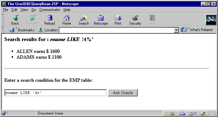Submit query with Ask Oracle button
Viewport: 218px width, 117px height.
click(x=123, y=93)
